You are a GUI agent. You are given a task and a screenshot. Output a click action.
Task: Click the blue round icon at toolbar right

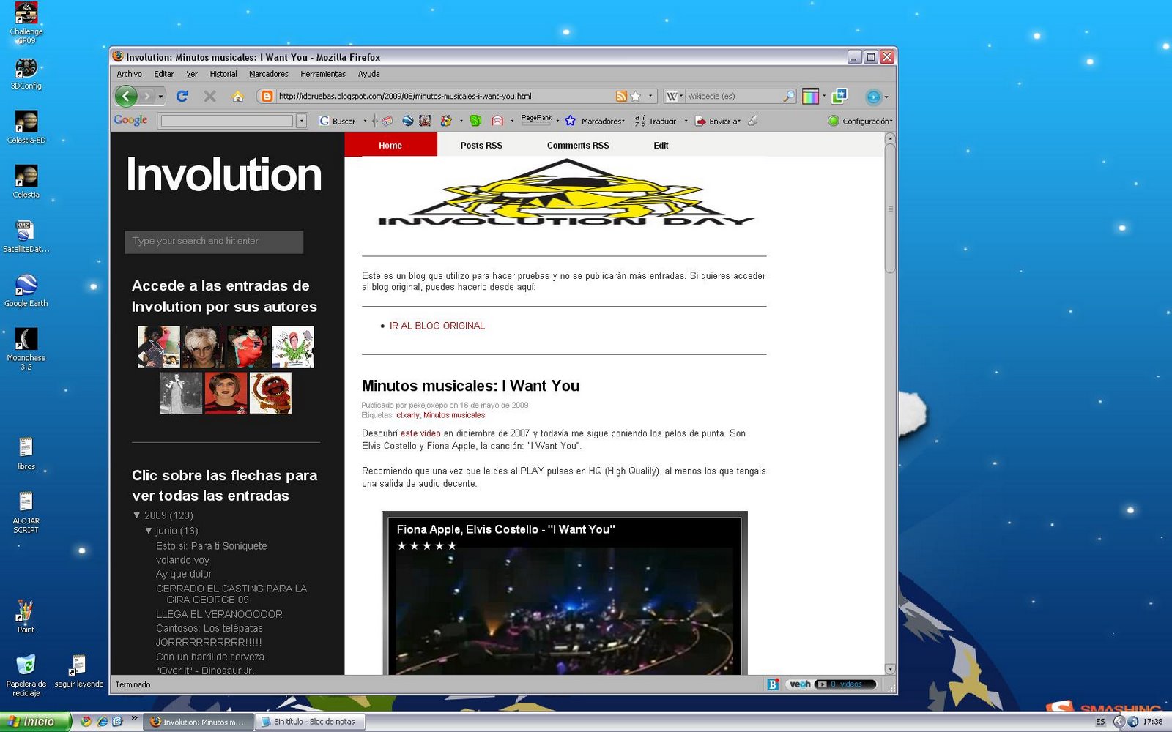tap(873, 97)
